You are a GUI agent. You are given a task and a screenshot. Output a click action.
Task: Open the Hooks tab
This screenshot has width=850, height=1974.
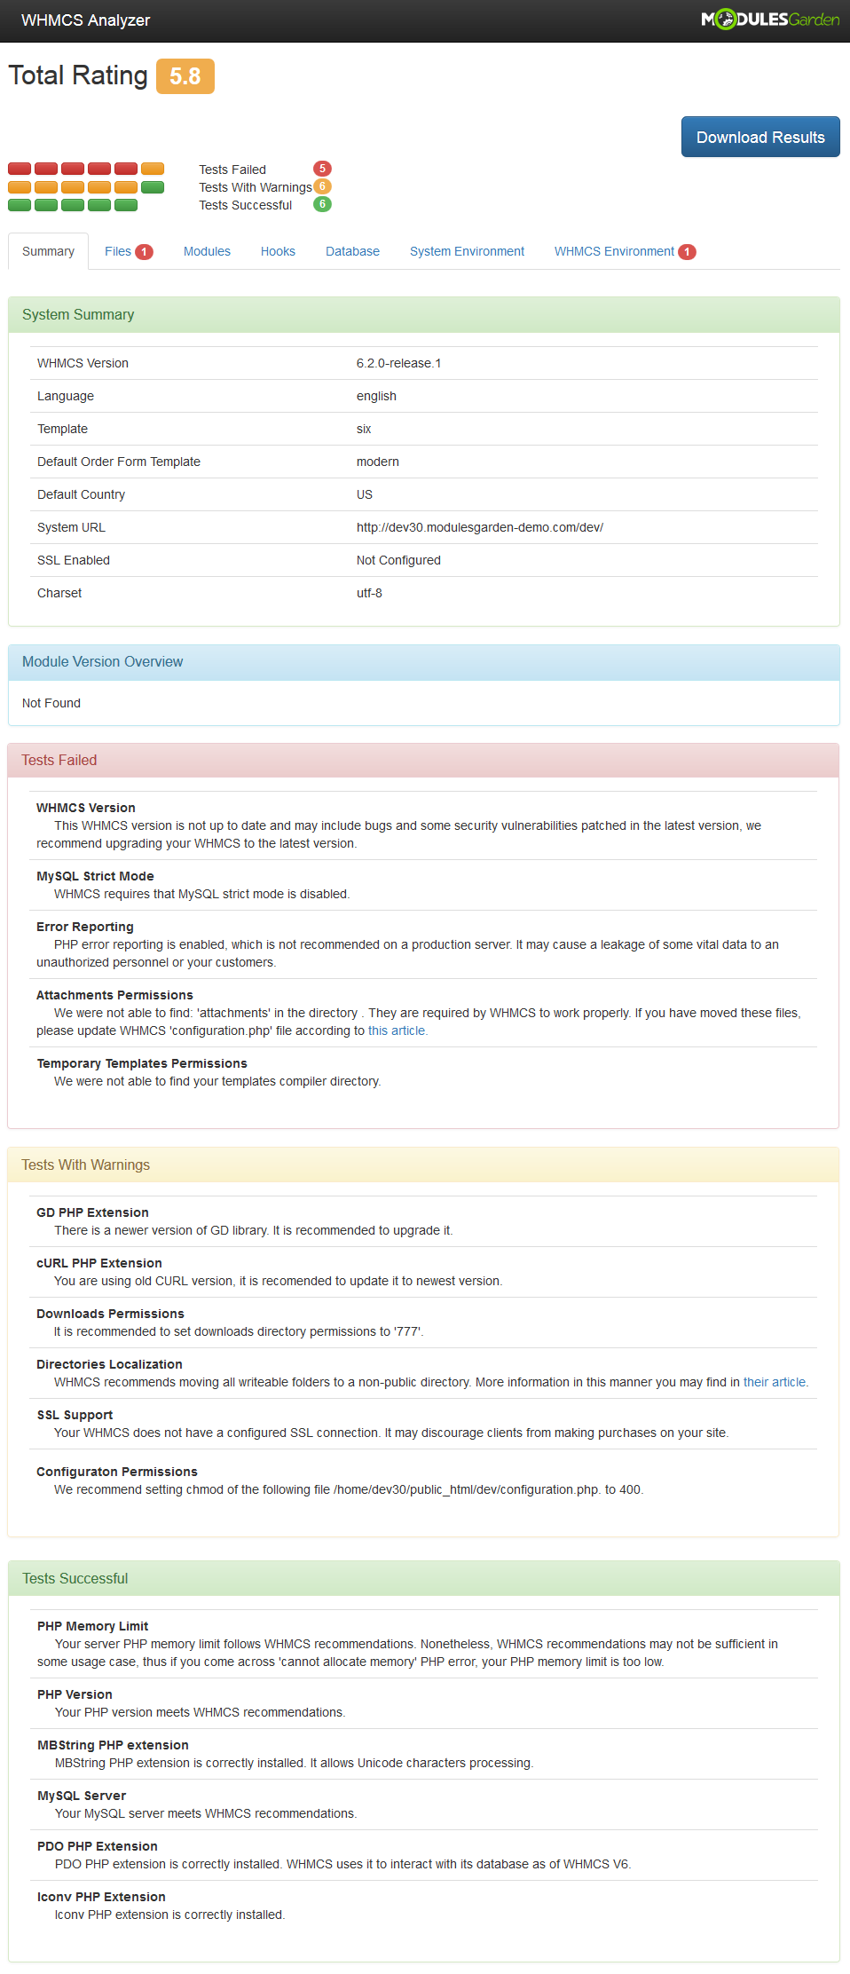[x=278, y=251]
